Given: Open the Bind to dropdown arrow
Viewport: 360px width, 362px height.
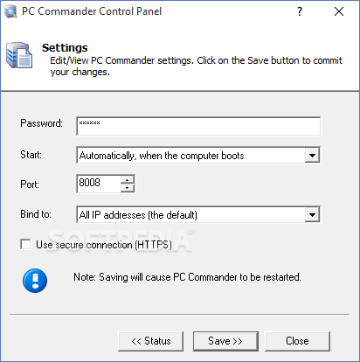Looking at the screenshot, I should [312, 215].
